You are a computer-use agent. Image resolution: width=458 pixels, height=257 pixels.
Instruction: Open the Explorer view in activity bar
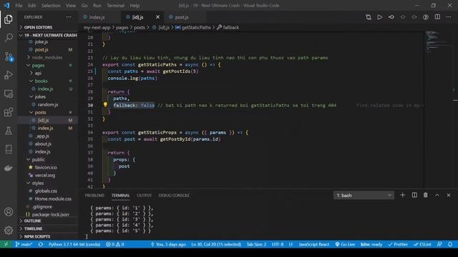[x=9, y=19]
